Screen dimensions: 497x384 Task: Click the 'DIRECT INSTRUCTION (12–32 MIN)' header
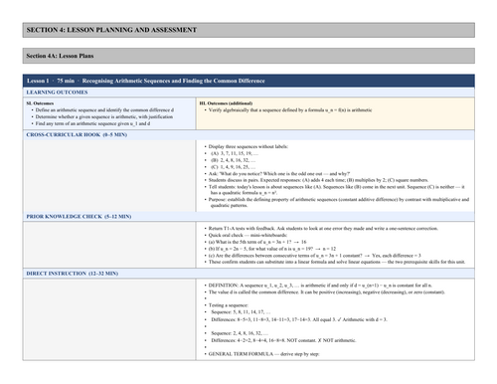[248, 274]
